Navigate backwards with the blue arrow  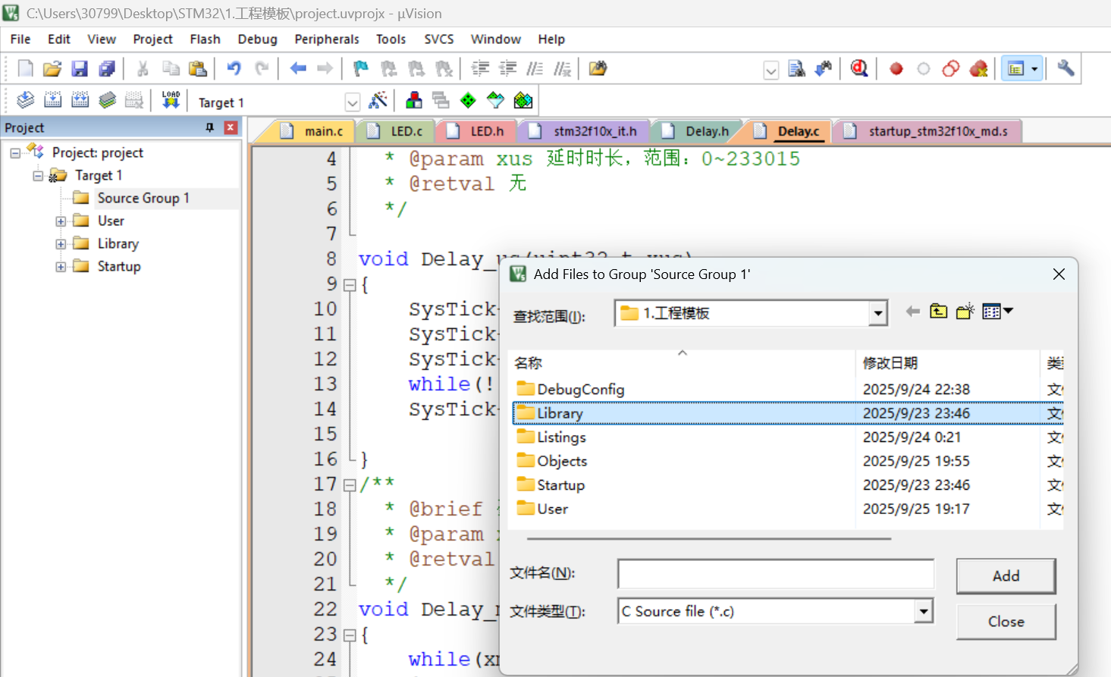(298, 69)
